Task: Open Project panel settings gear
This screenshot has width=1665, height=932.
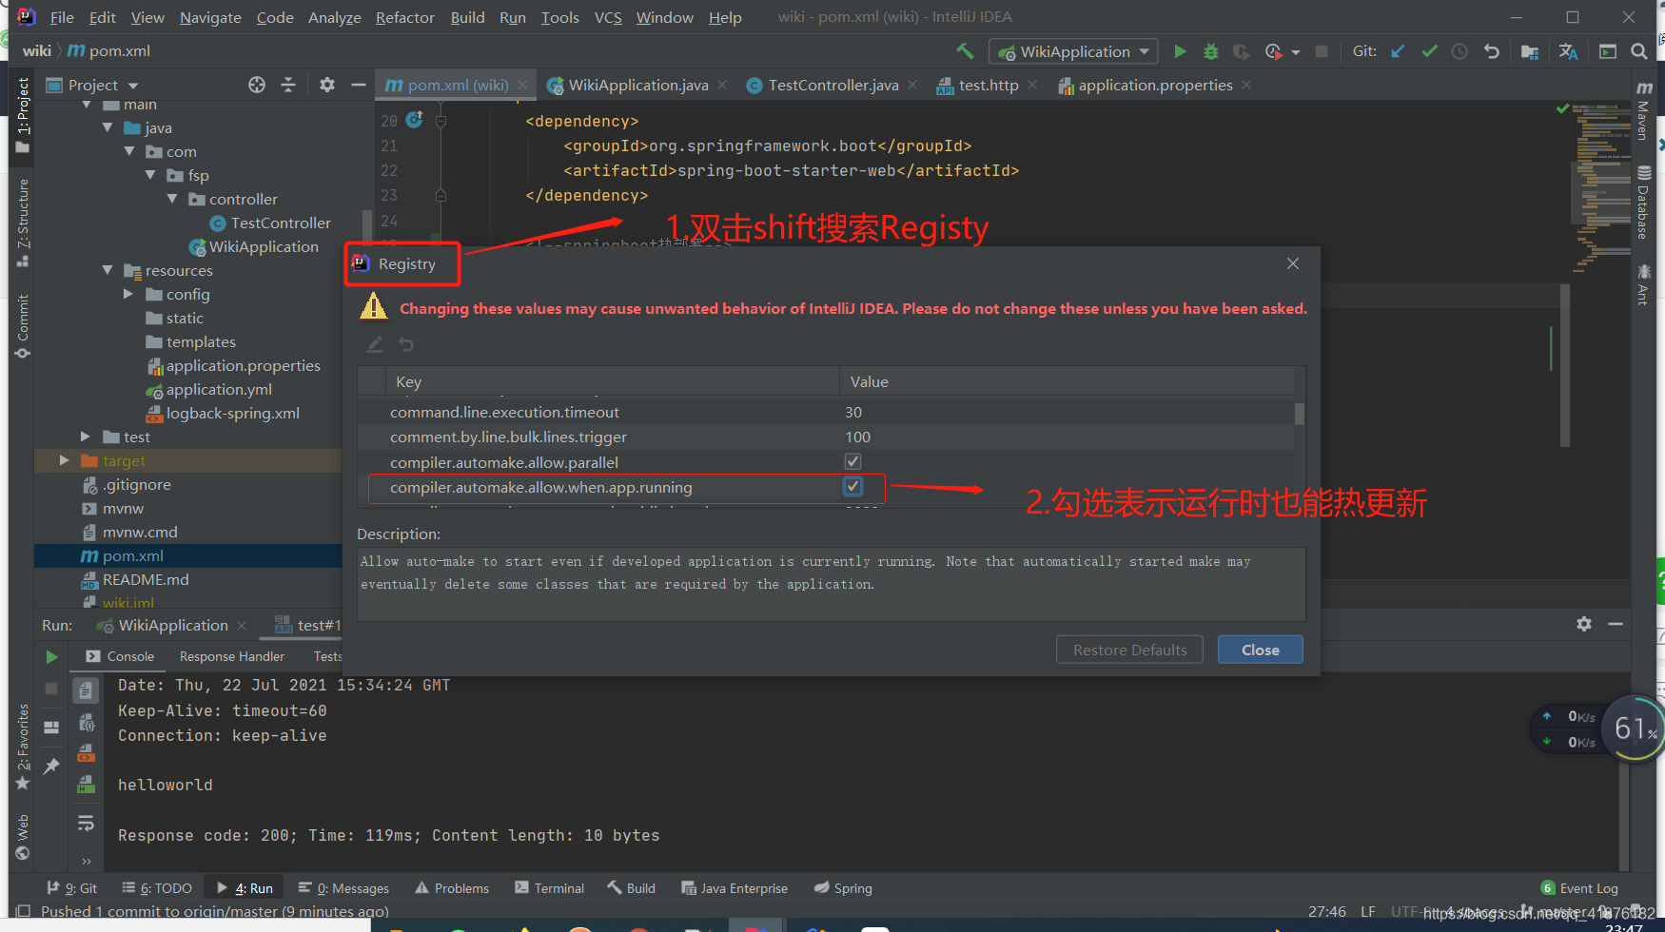Action: (x=327, y=85)
